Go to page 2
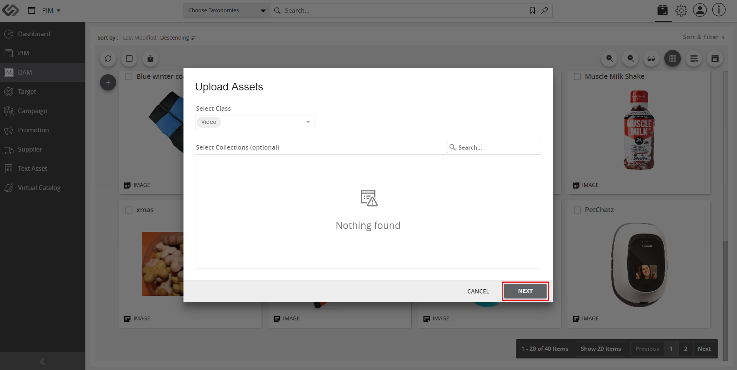This screenshot has height=370, width=737. coord(686,349)
